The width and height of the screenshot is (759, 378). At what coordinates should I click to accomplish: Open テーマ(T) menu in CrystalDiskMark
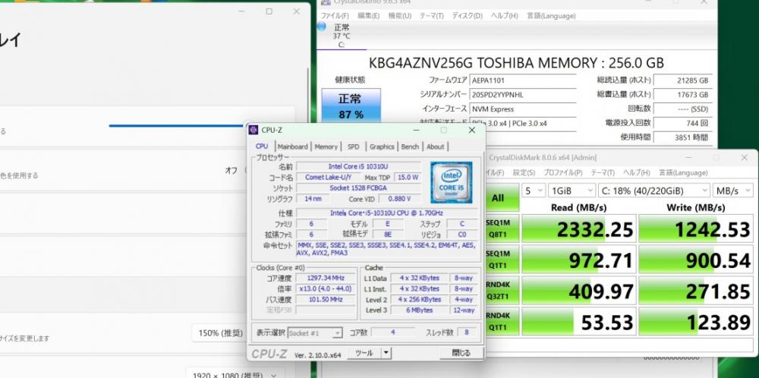point(603,172)
